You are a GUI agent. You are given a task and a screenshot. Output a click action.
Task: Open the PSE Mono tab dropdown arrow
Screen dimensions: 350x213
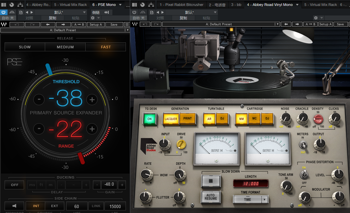click(120, 5)
